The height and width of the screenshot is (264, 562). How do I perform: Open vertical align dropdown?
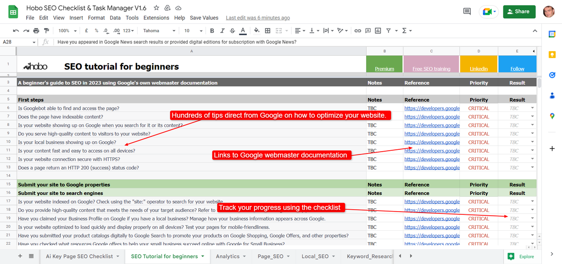(x=313, y=31)
